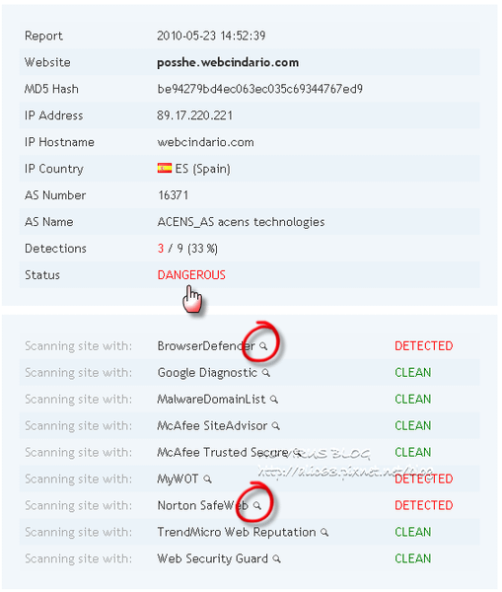This screenshot has width=502, height=592.
Task: Click the TrendMicro Web Reputation magnifier
Action: point(324,533)
